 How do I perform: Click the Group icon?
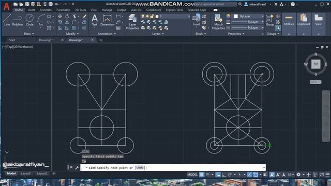(270, 20)
